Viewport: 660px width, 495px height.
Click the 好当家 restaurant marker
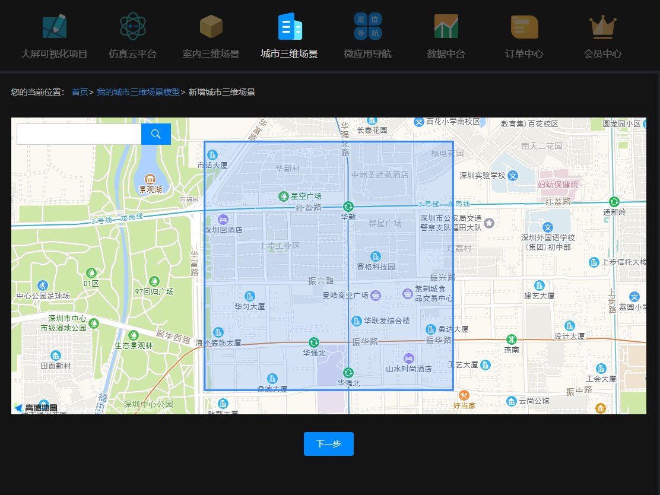pyautogui.click(x=464, y=395)
